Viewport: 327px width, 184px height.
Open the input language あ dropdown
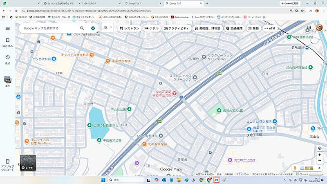pyautogui.click(x=108, y=27)
